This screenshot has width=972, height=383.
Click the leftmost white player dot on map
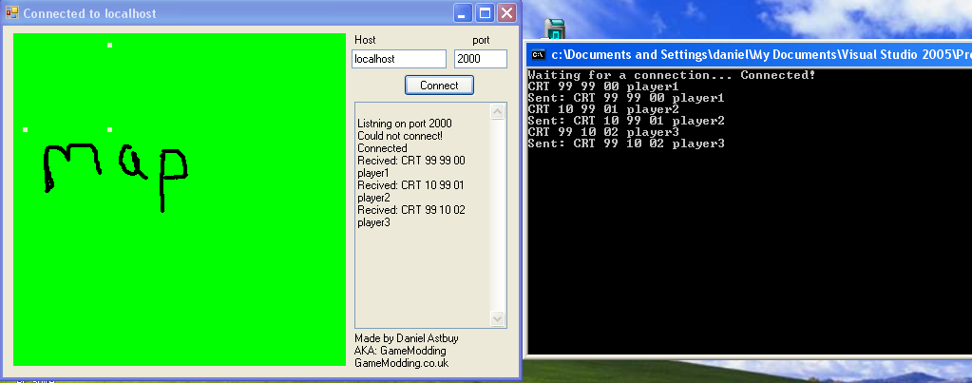click(25, 129)
